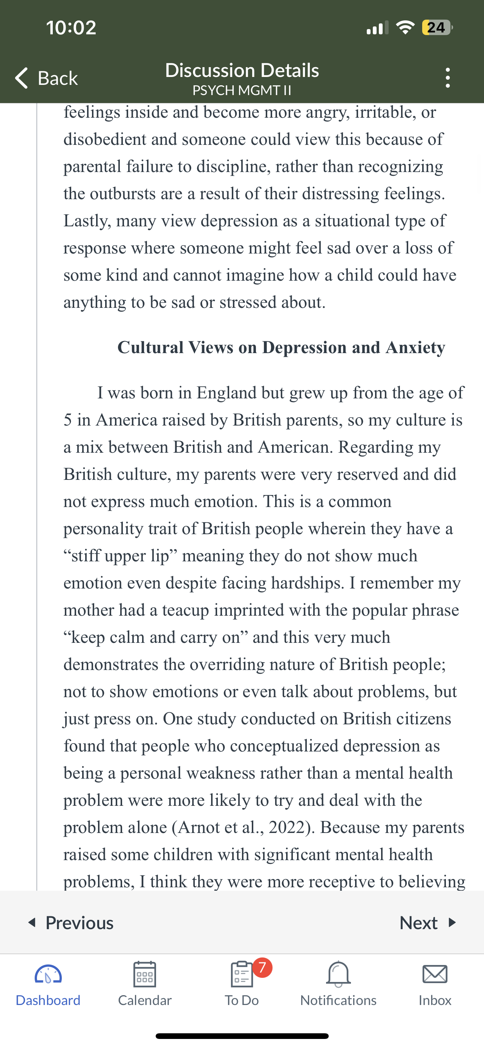Open the To Do clipboard icon
The width and height of the screenshot is (484, 1048).
point(242,974)
